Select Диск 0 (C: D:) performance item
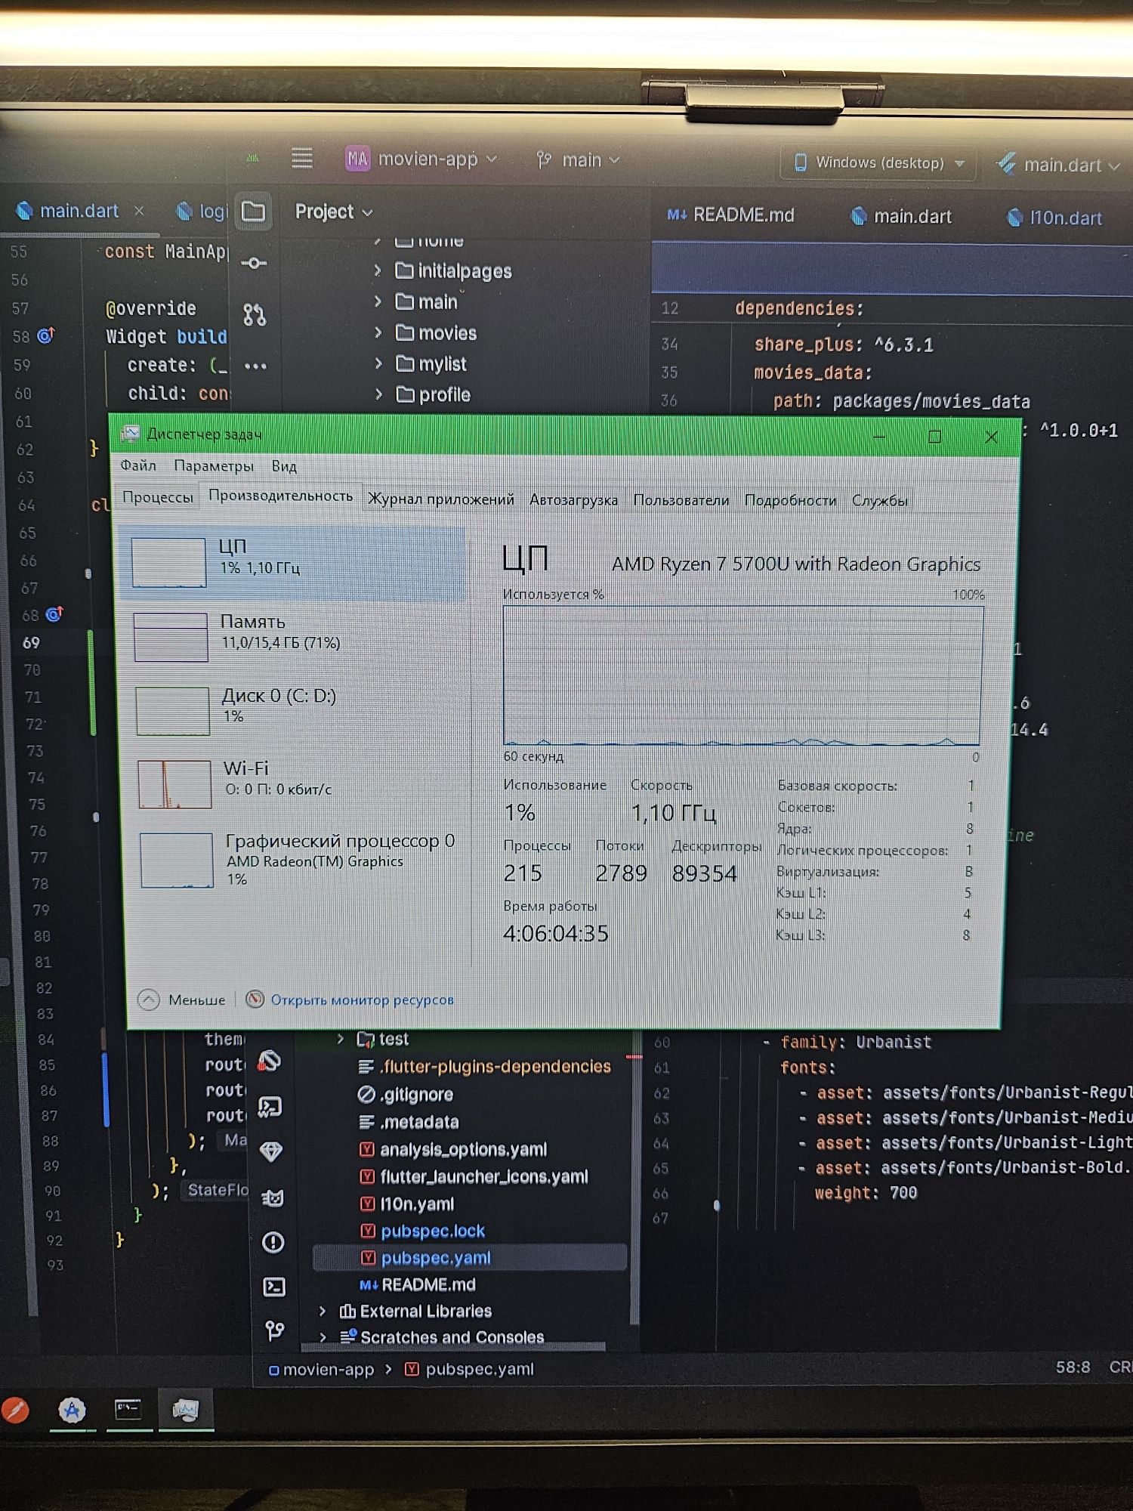This screenshot has height=1511, width=1133. pyautogui.click(x=295, y=709)
